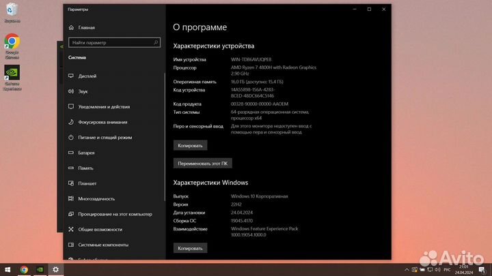Copy device specs with first Копировать button
The image size is (492, 276).
(x=190, y=146)
